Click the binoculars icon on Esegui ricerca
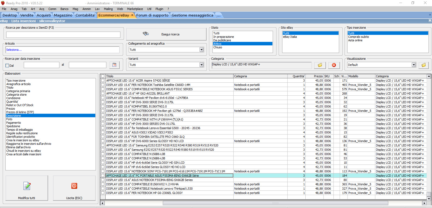 pyautogui.click(x=146, y=34)
